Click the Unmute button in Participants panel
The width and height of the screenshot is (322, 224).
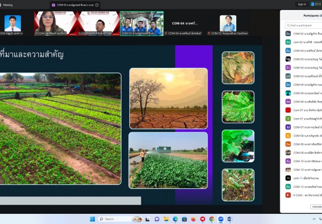(316, 206)
